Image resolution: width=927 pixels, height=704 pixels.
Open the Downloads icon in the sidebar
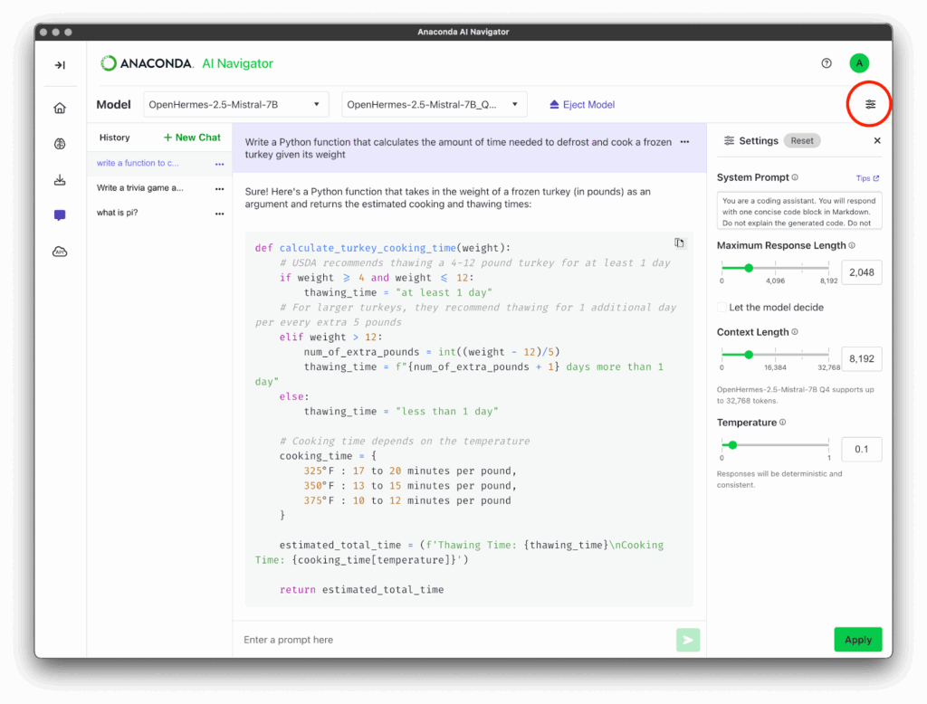point(60,180)
